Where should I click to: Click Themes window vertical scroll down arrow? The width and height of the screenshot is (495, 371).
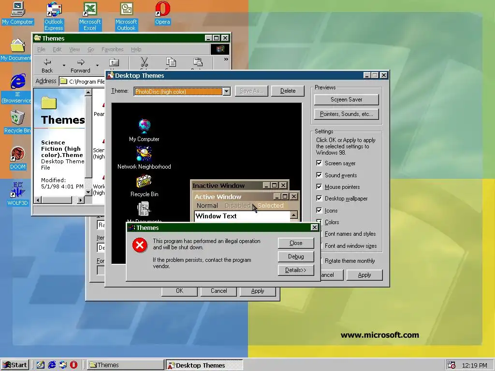88,192
